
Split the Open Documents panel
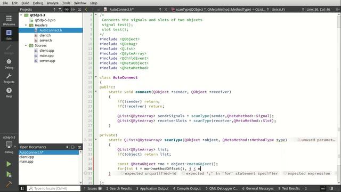click(x=73, y=147)
